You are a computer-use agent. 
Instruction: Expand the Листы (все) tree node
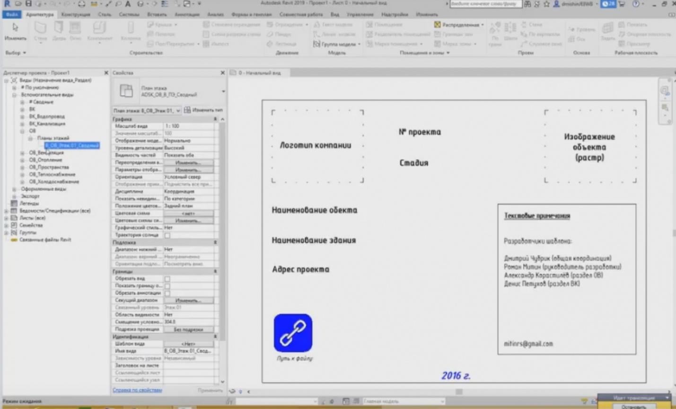[x=7, y=218]
